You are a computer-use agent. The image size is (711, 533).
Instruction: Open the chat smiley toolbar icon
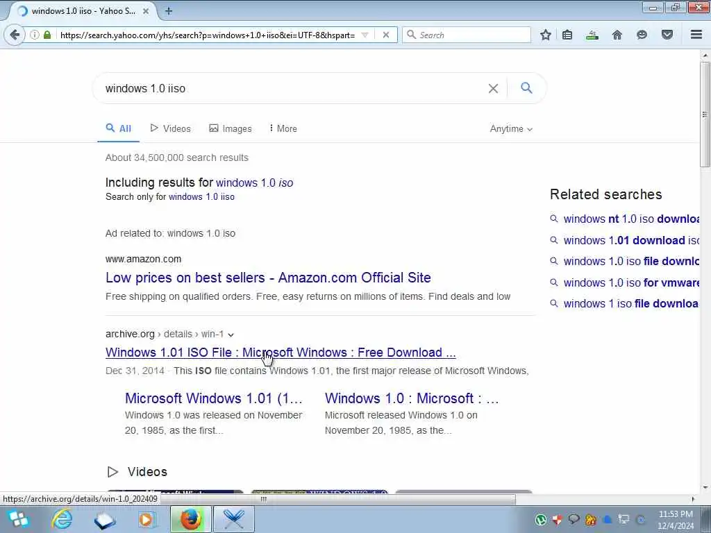(642, 35)
